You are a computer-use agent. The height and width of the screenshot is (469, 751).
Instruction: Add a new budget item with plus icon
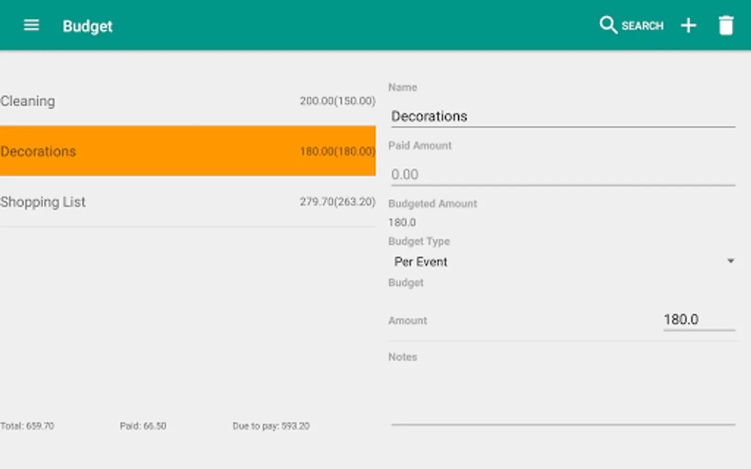(688, 25)
